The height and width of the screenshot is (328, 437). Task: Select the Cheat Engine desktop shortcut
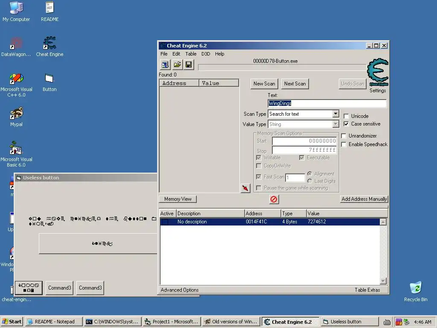[x=50, y=47]
